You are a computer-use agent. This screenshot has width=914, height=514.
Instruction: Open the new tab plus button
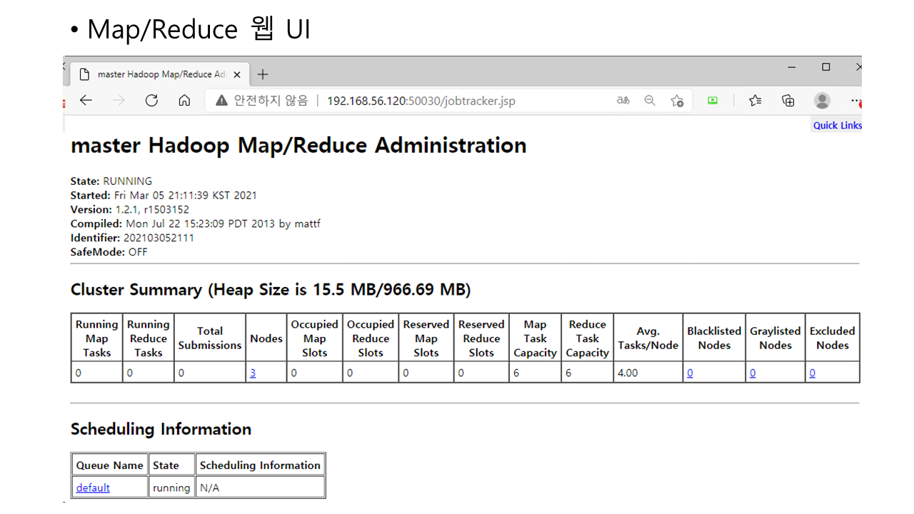pyautogui.click(x=263, y=74)
